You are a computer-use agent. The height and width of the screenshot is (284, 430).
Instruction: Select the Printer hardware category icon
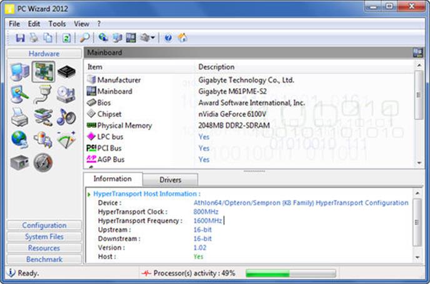(20, 116)
